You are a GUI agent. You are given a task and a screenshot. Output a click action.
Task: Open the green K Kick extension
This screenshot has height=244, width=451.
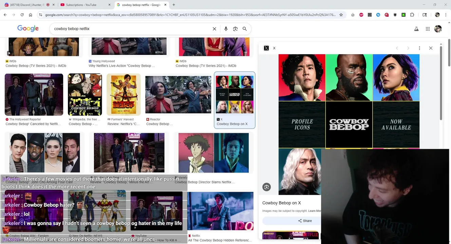coord(403,15)
